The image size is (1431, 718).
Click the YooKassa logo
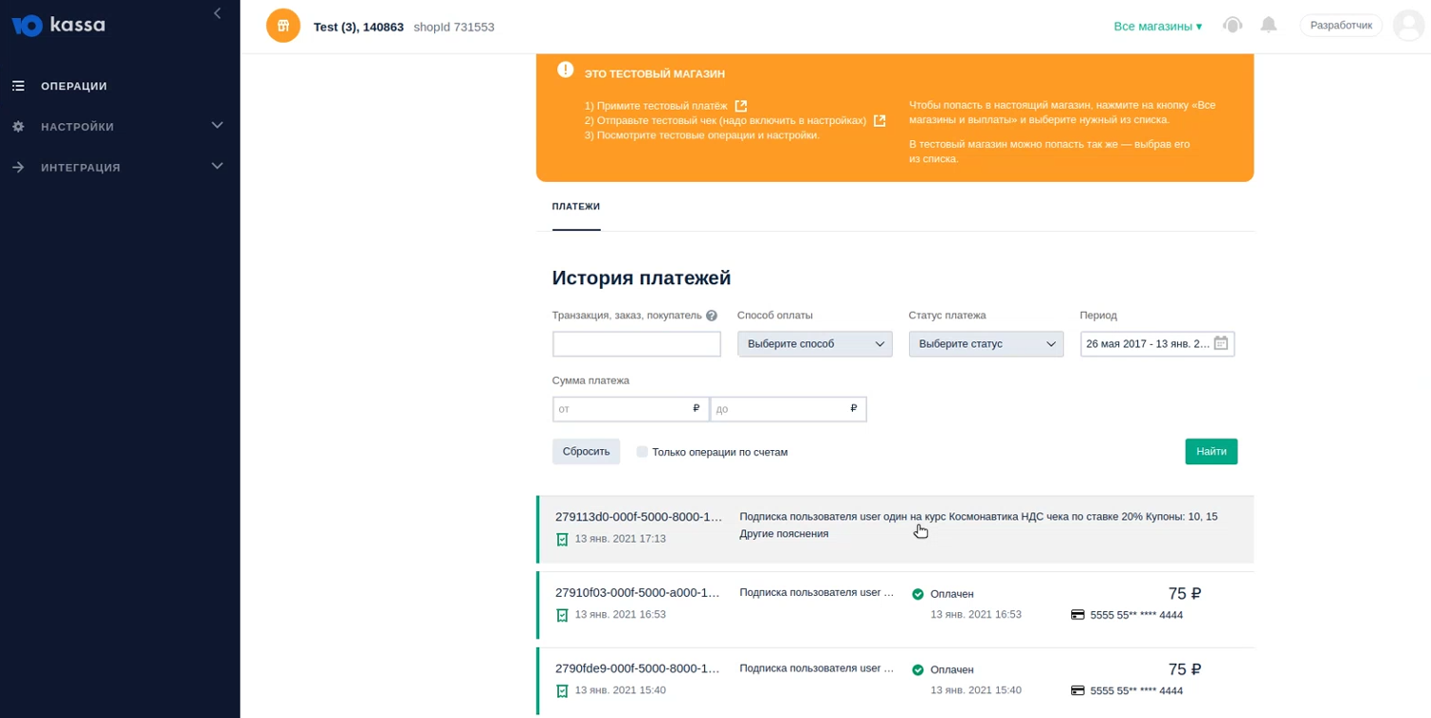pyautogui.click(x=58, y=26)
